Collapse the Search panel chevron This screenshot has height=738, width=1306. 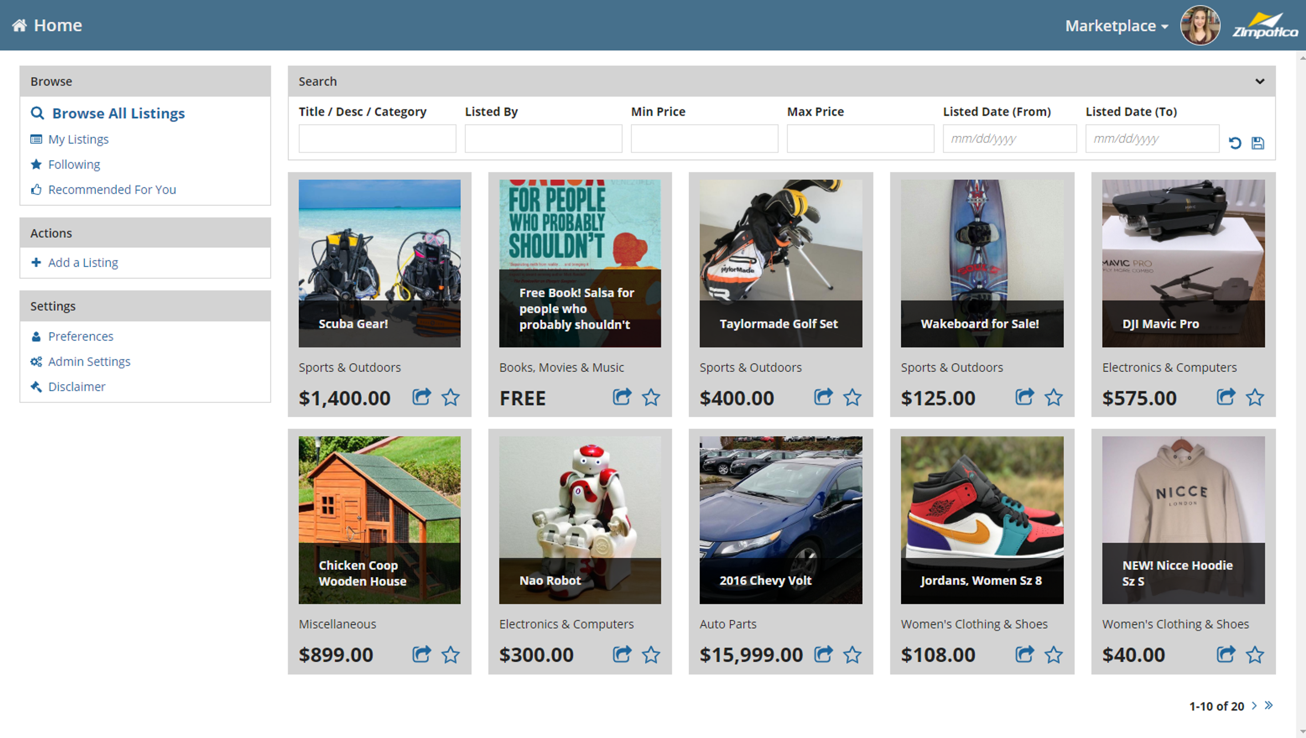[x=1260, y=81]
